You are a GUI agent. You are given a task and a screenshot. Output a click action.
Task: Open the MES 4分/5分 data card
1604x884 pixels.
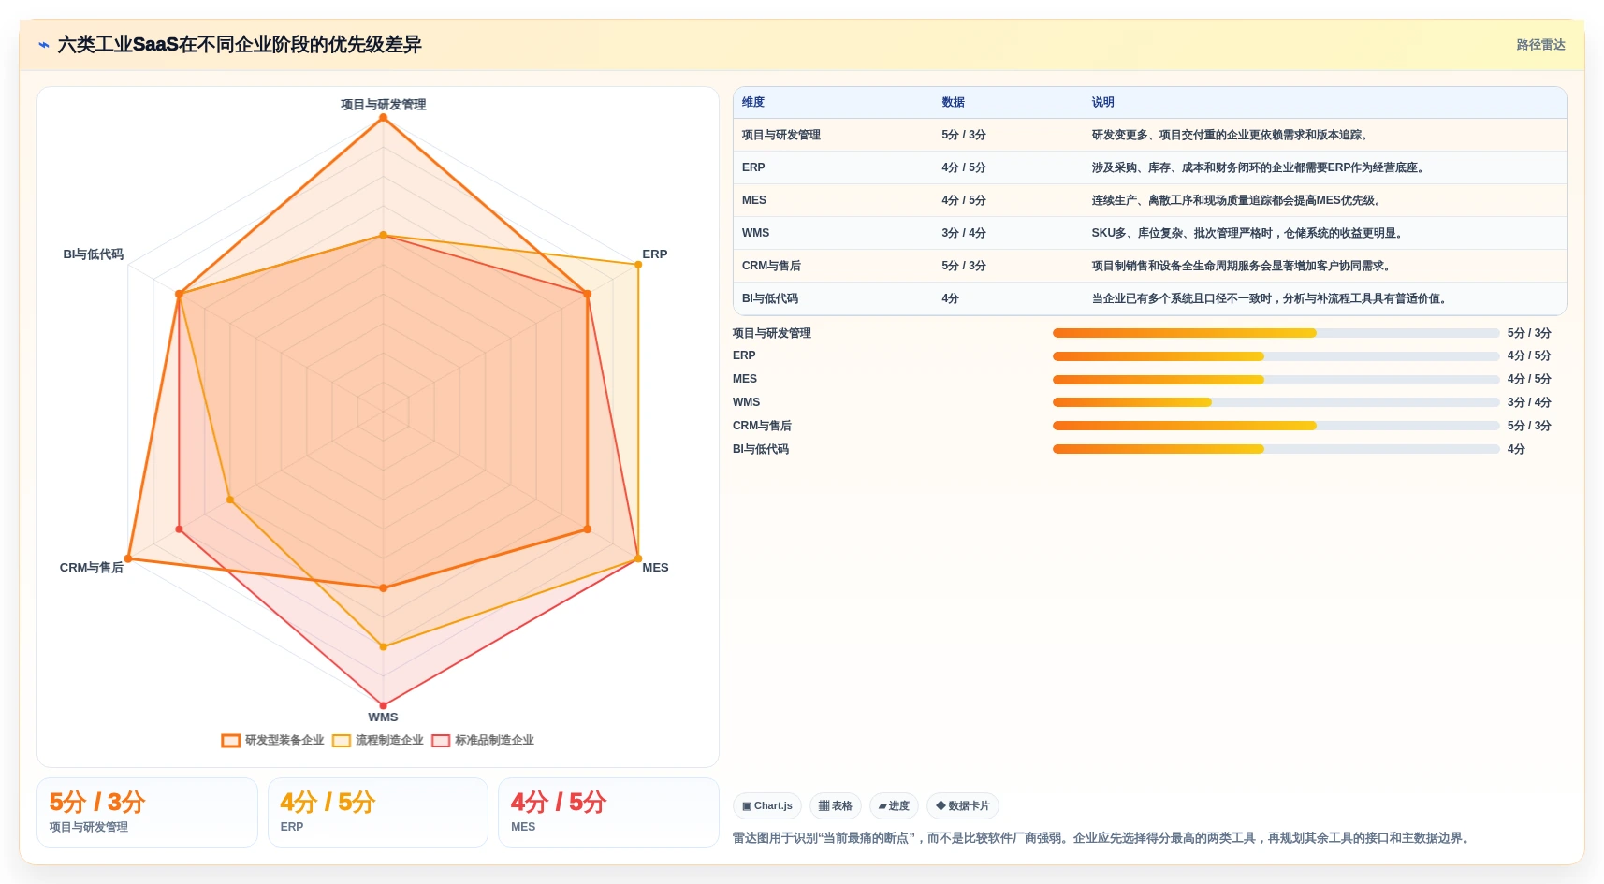tap(608, 812)
